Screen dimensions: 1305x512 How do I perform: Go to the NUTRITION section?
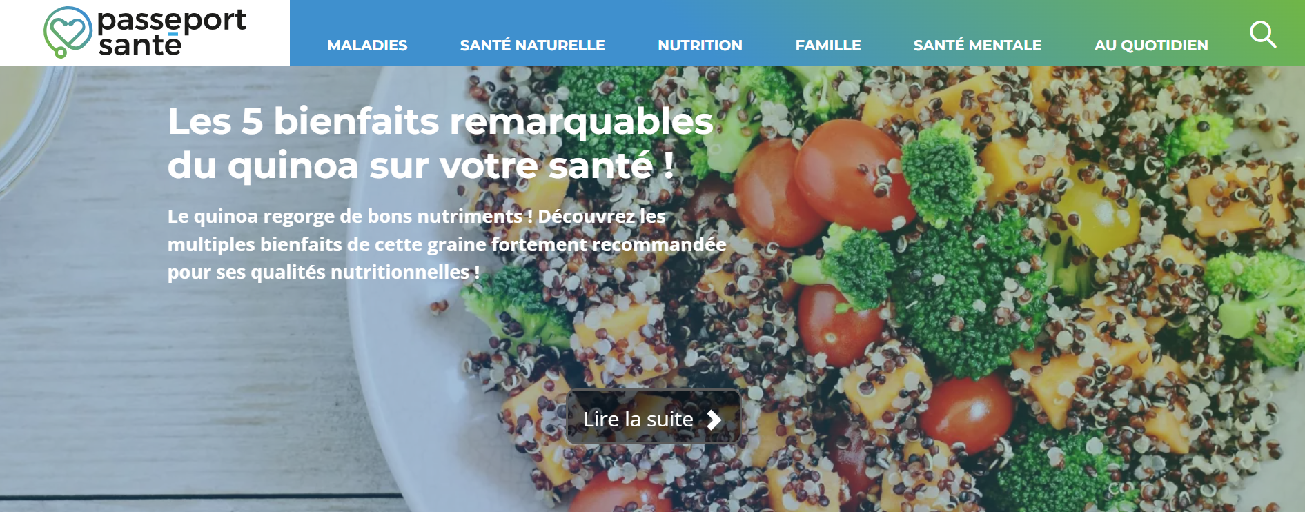click(700, 46)
